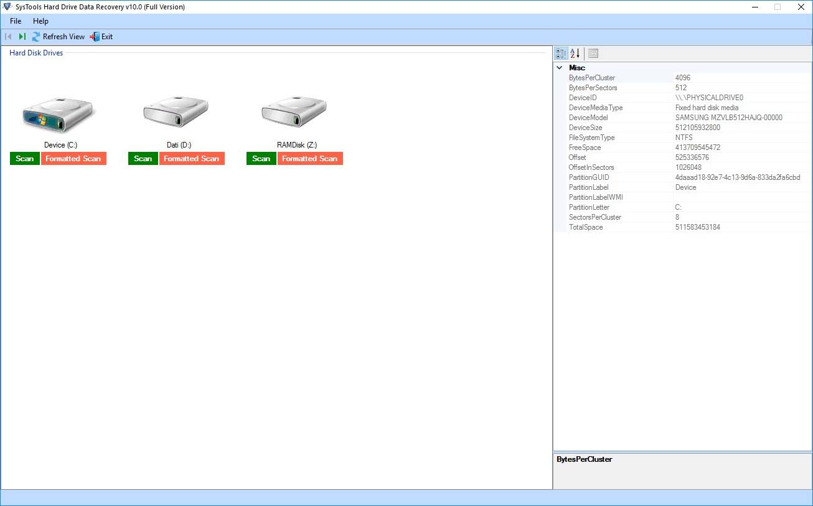Click the value 4096
The width and height of the screenshot is (813, 506).
(683, 78)
